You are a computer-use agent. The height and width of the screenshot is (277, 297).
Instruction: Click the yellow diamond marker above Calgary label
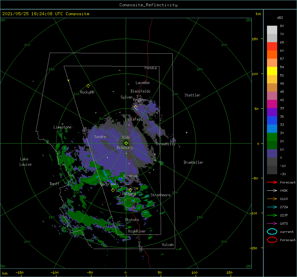coord(130,190)
